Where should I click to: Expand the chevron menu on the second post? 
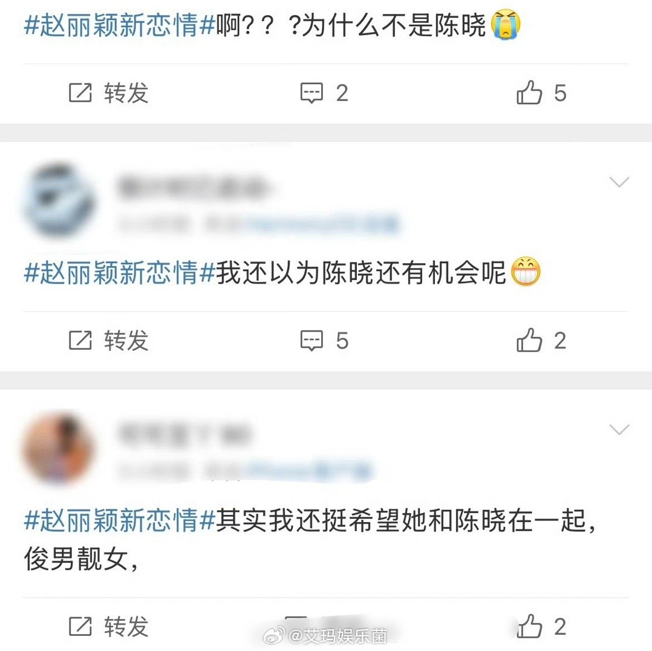point(619,182)
